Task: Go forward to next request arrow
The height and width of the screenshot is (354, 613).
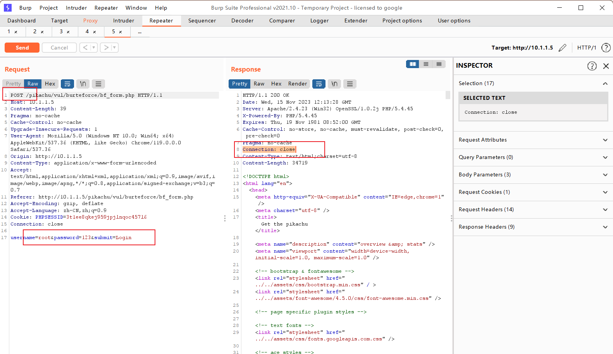Action: (x=106, y=48)
